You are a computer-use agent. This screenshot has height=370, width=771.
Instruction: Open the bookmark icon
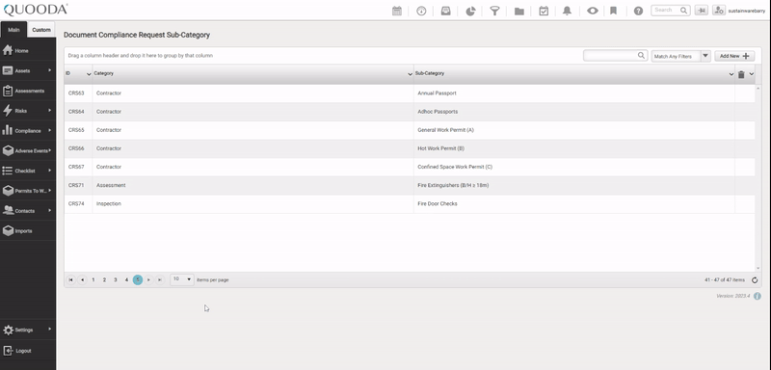(613, 11)
